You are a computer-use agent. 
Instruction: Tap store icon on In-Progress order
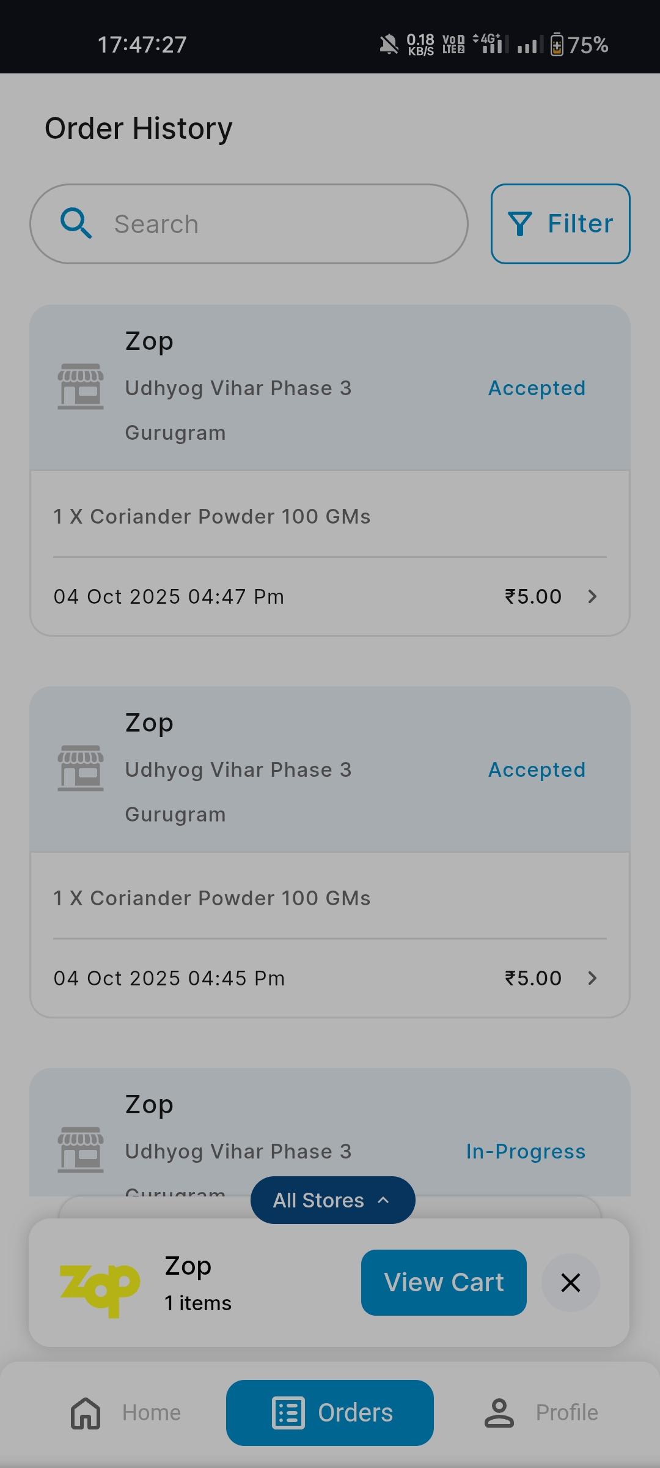point(81,1150)
